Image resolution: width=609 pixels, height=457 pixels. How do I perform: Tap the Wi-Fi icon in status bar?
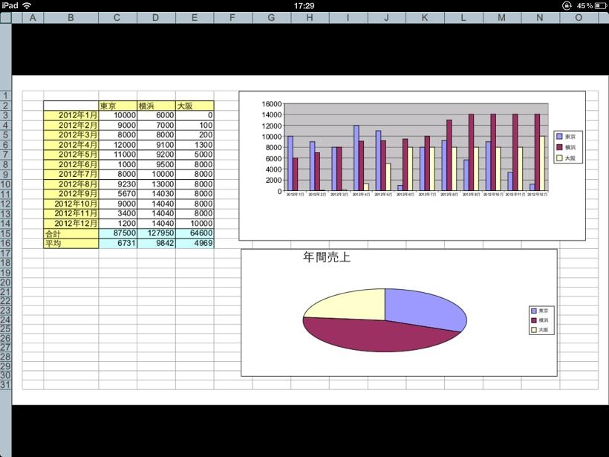coord(27,5)
